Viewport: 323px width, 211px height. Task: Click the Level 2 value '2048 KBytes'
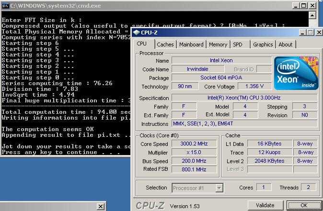269,161
